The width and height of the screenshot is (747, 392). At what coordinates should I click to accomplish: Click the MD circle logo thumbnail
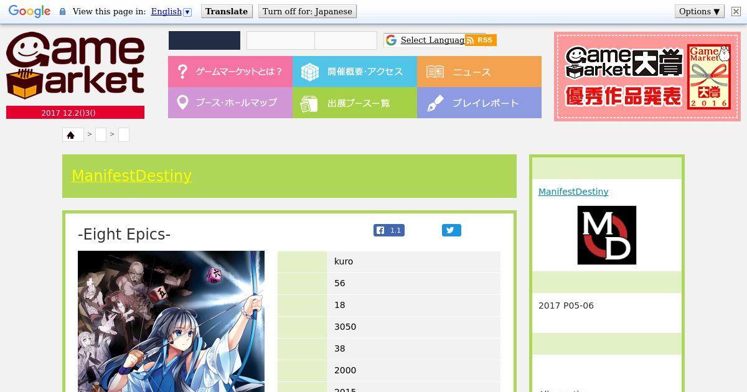click(607, 235)
